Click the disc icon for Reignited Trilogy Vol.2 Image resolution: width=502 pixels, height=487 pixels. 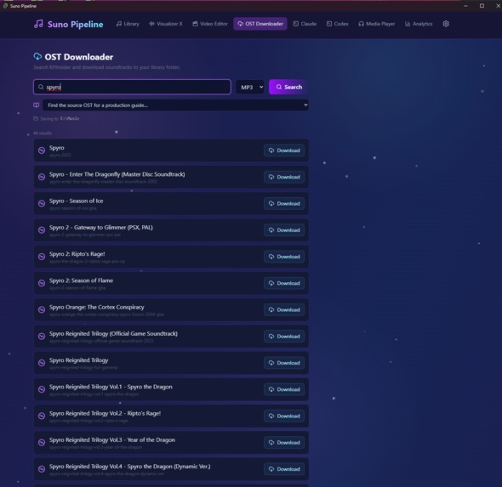coord(42,416)
